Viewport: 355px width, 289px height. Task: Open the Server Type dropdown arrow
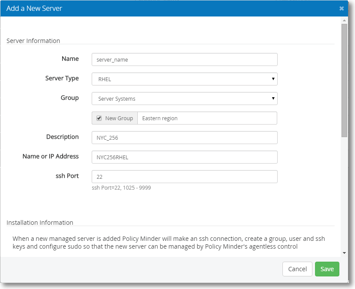click(x=273, y=79)
